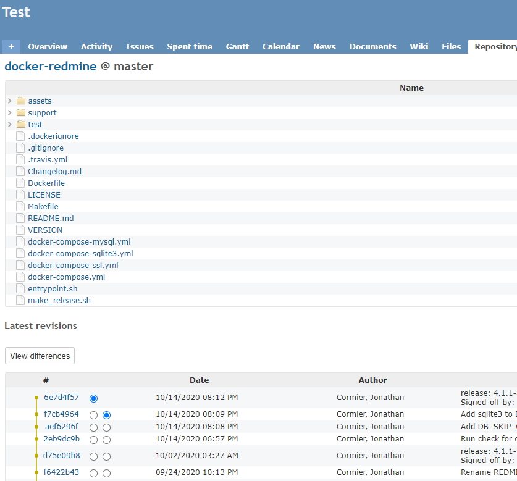Viewport: 517px width, 481px height.
Task: Click the View differences button
Action: (40, 356)
